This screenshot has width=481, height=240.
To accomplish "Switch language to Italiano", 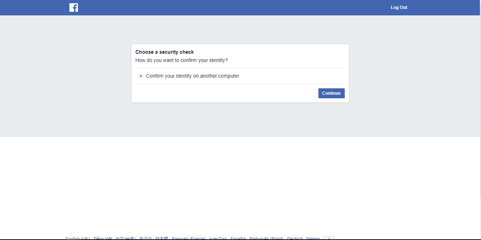I will coord(313,238).
